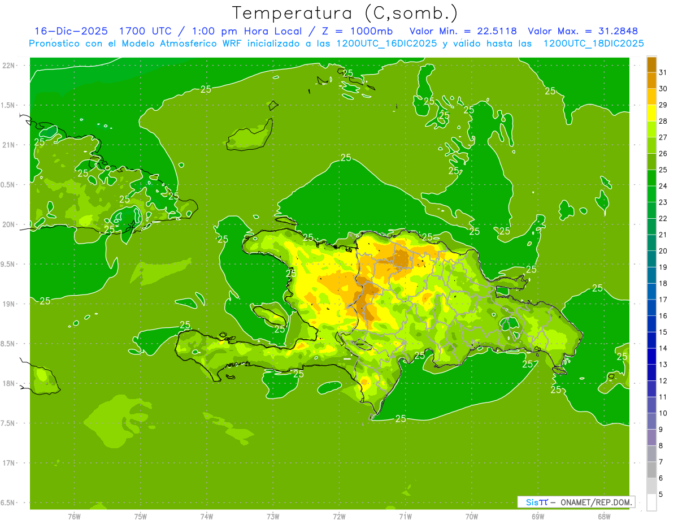Click the legend value 17

click(663, 300)
